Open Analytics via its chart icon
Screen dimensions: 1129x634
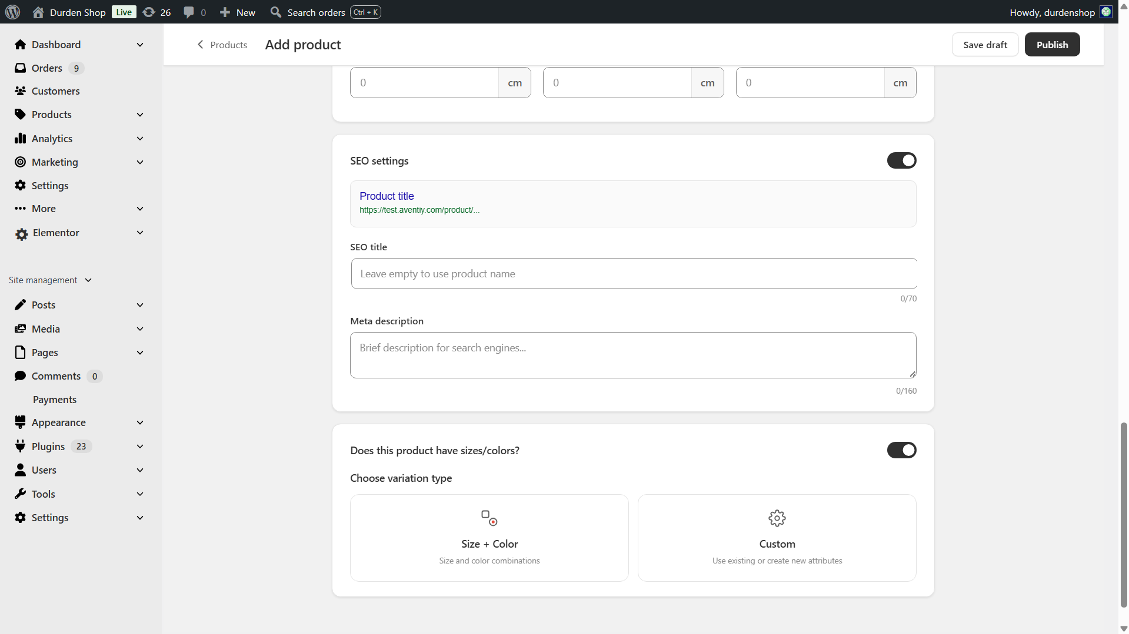point(20,138)
